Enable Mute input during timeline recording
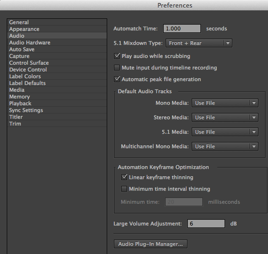268x254 pixels. click(x=117, y=68)
